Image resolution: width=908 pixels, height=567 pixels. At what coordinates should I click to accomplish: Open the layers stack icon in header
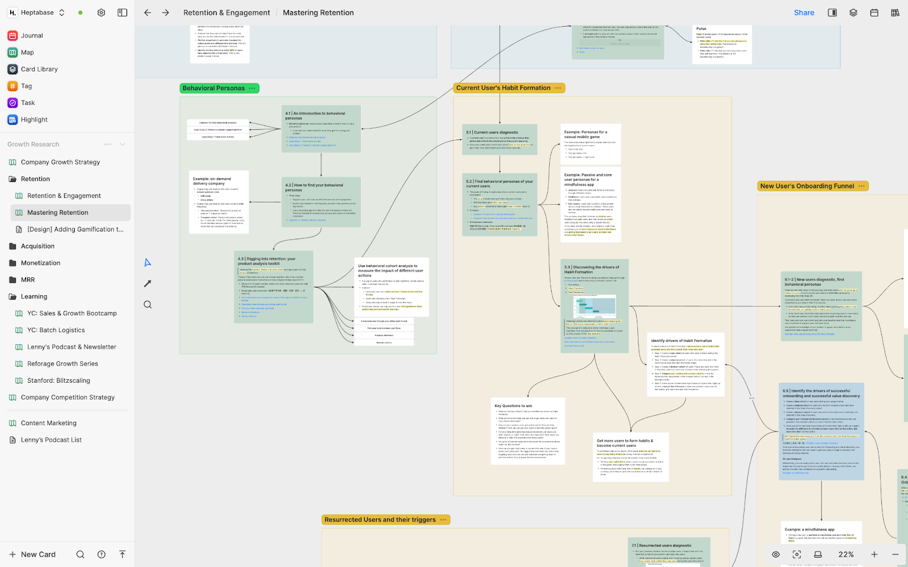tap(854, 12)
